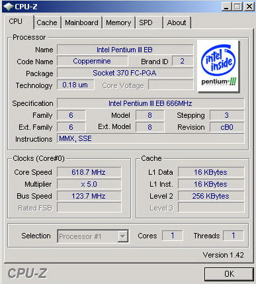Click the Socket 370 FC-PGA package value
Image resolution: width=256 pixels, height=284 pixels.
tap(125, 73)
